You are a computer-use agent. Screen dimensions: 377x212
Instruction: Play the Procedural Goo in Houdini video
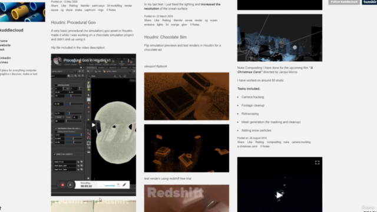pos(93,125)
